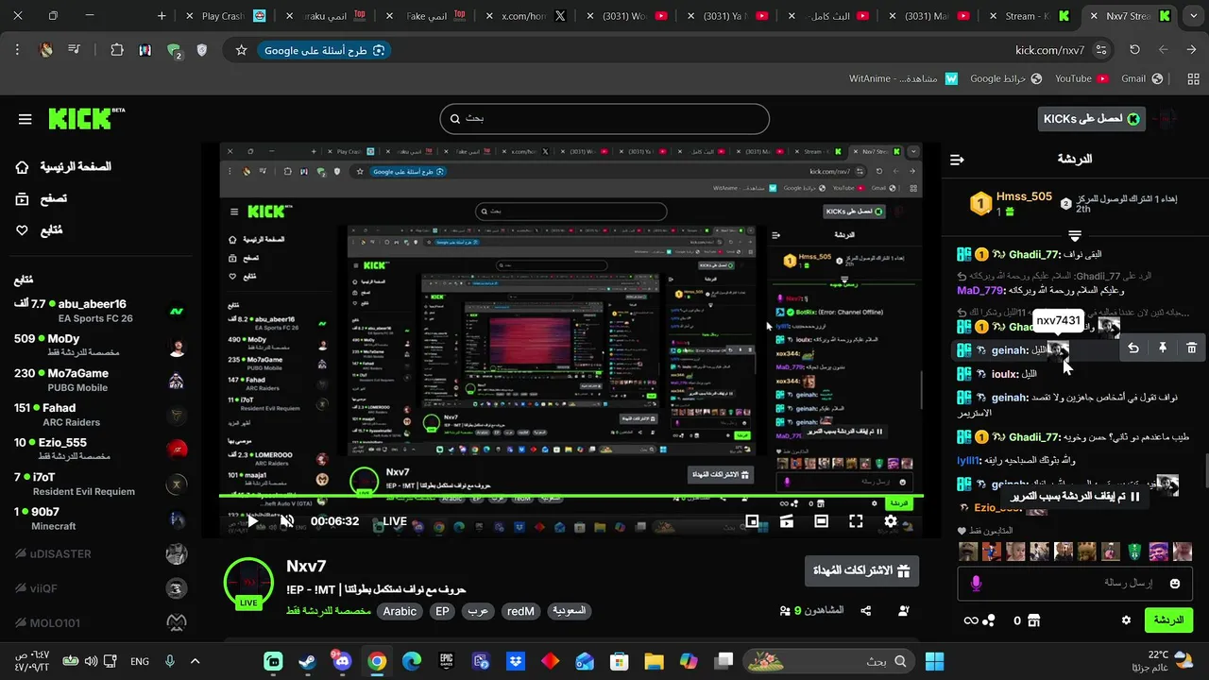The image size is (1209, 680).
Task: Open video player settings gear
Action: click(x=891, y=521)
